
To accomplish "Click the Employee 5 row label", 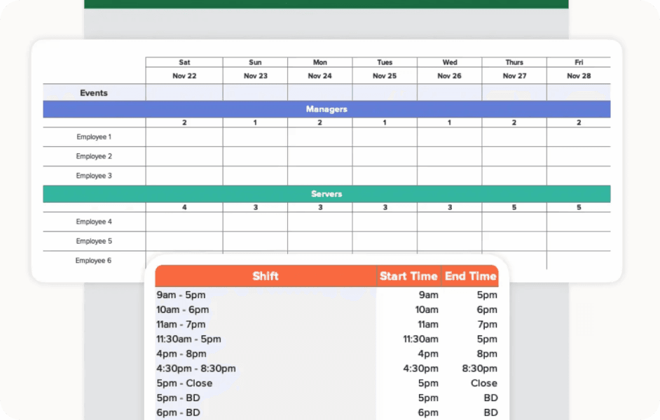I will point(94,241).
